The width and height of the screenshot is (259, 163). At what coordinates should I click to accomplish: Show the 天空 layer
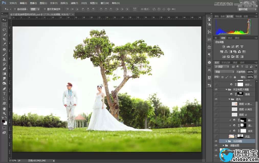tap(216, 136)
